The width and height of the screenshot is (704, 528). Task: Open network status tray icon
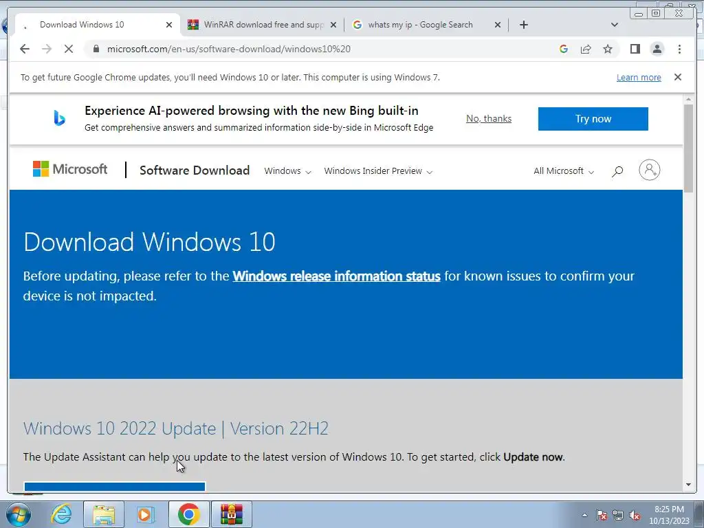pos(618,516)
